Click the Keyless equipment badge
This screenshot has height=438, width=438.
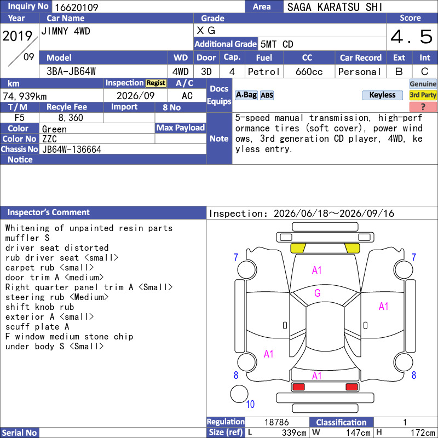(x=382, y=95)
